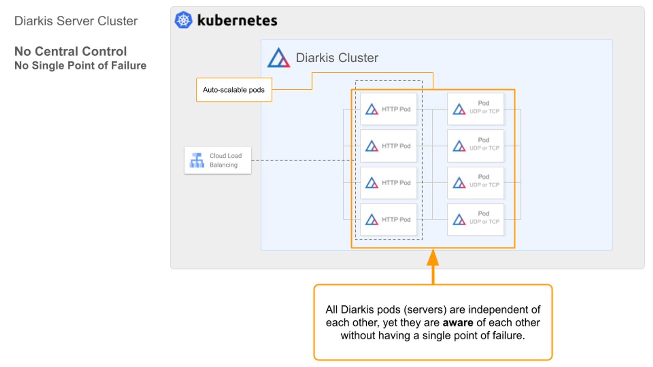Select the third UDP or TCP Pod box
This screenshot has width=653, height=367.
(475, 183)
